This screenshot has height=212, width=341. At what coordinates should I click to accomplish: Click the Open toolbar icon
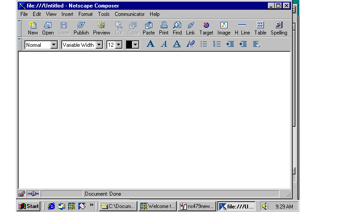(x=48, y=28)
